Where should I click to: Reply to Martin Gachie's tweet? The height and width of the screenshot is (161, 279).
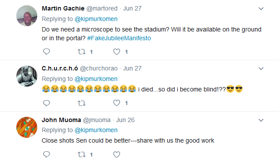point(46,52)
